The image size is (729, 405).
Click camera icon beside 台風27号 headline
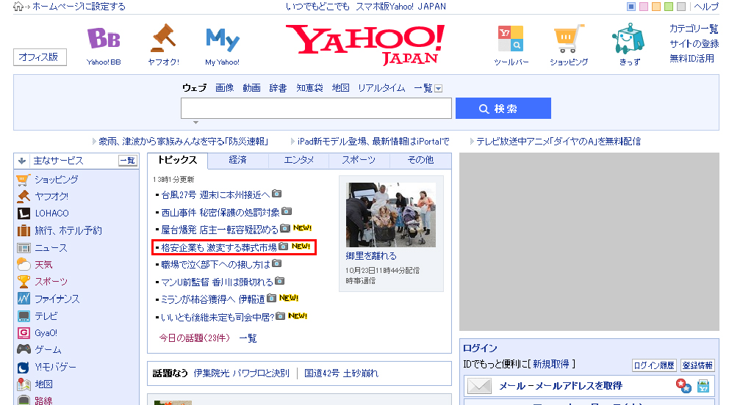click(x=276, y=194)
